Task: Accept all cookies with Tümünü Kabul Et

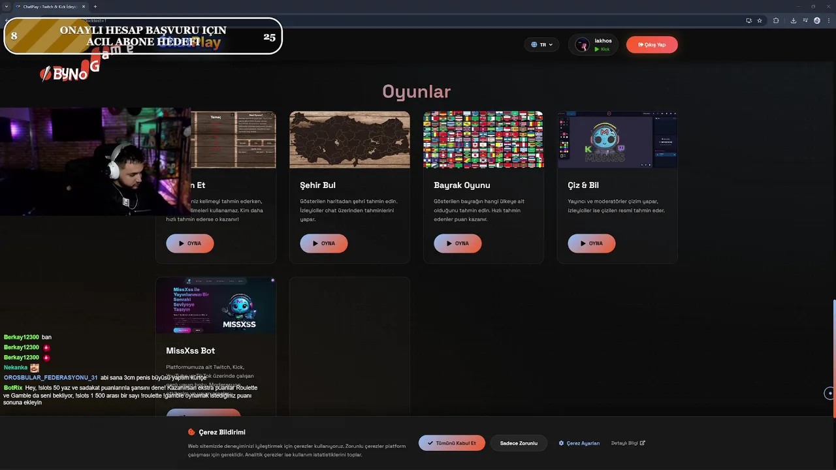Action: [x=452, y=443]
